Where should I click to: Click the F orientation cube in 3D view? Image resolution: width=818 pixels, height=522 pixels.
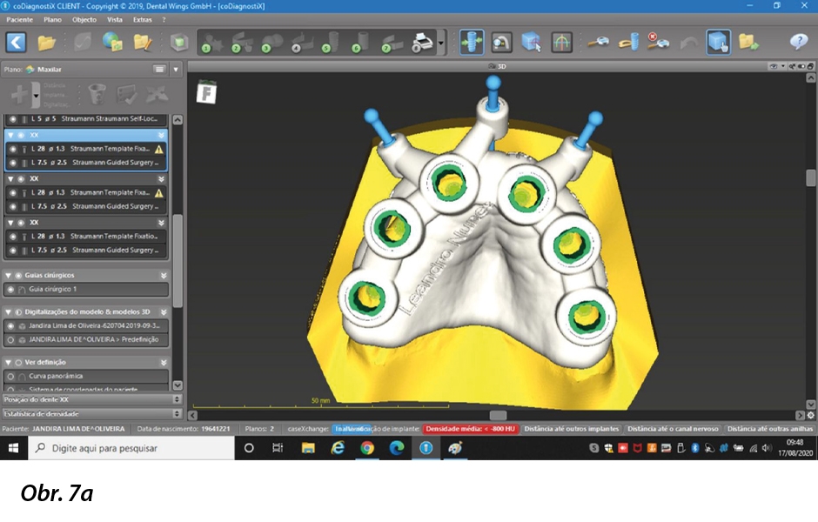206,93
